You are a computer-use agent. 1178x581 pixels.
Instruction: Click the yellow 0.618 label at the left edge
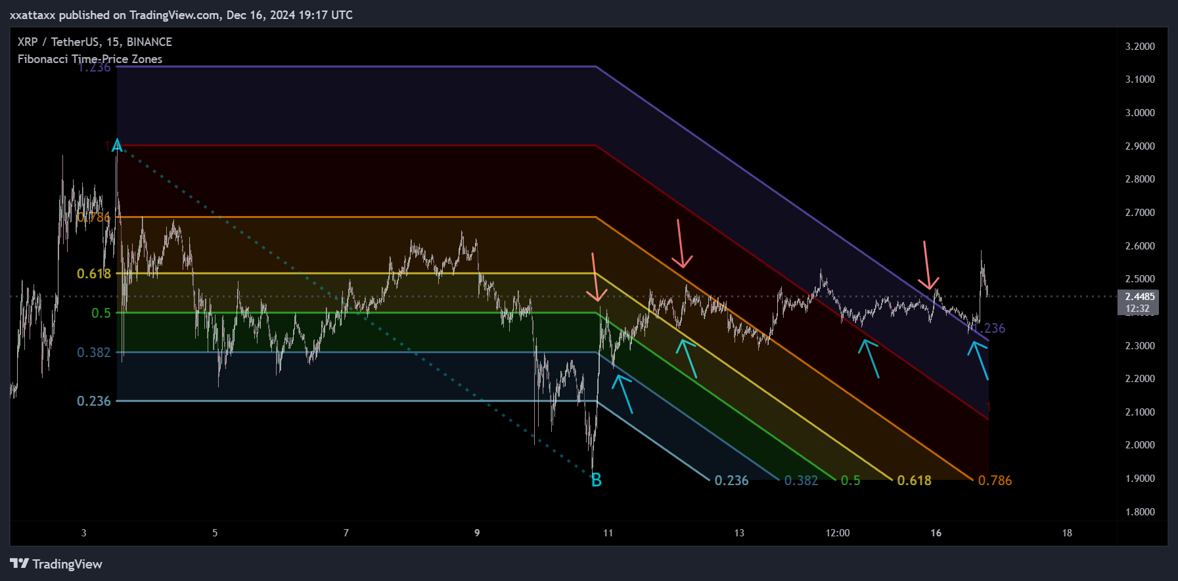[94, 274]
